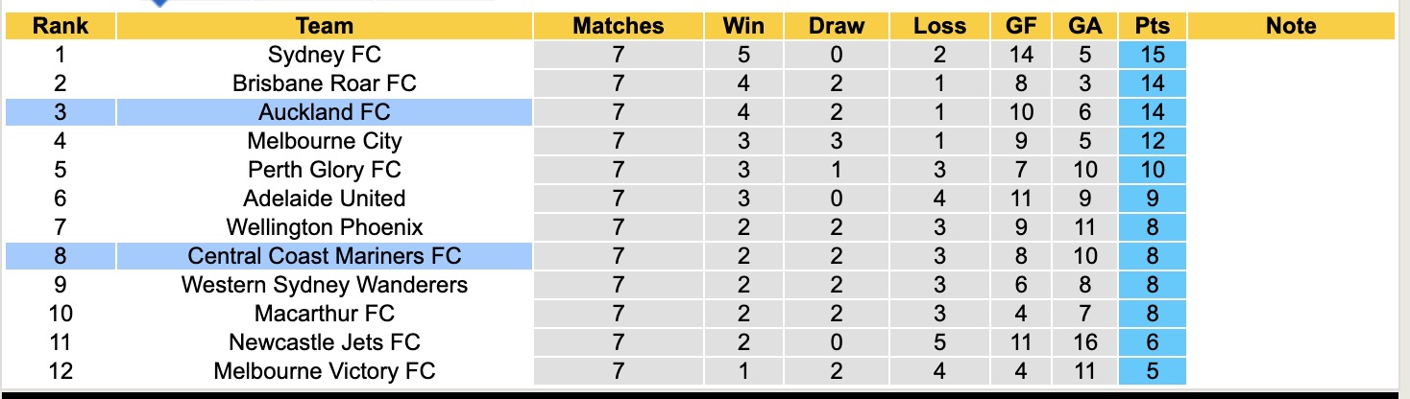Select the Win column header
The width and height of the screenshot is (1410, 399).
[744, 26]
